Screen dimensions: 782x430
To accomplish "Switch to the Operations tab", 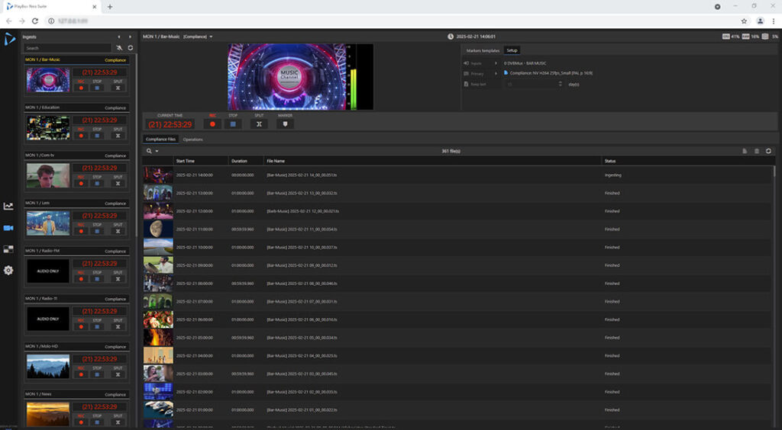I will (192, 140).
